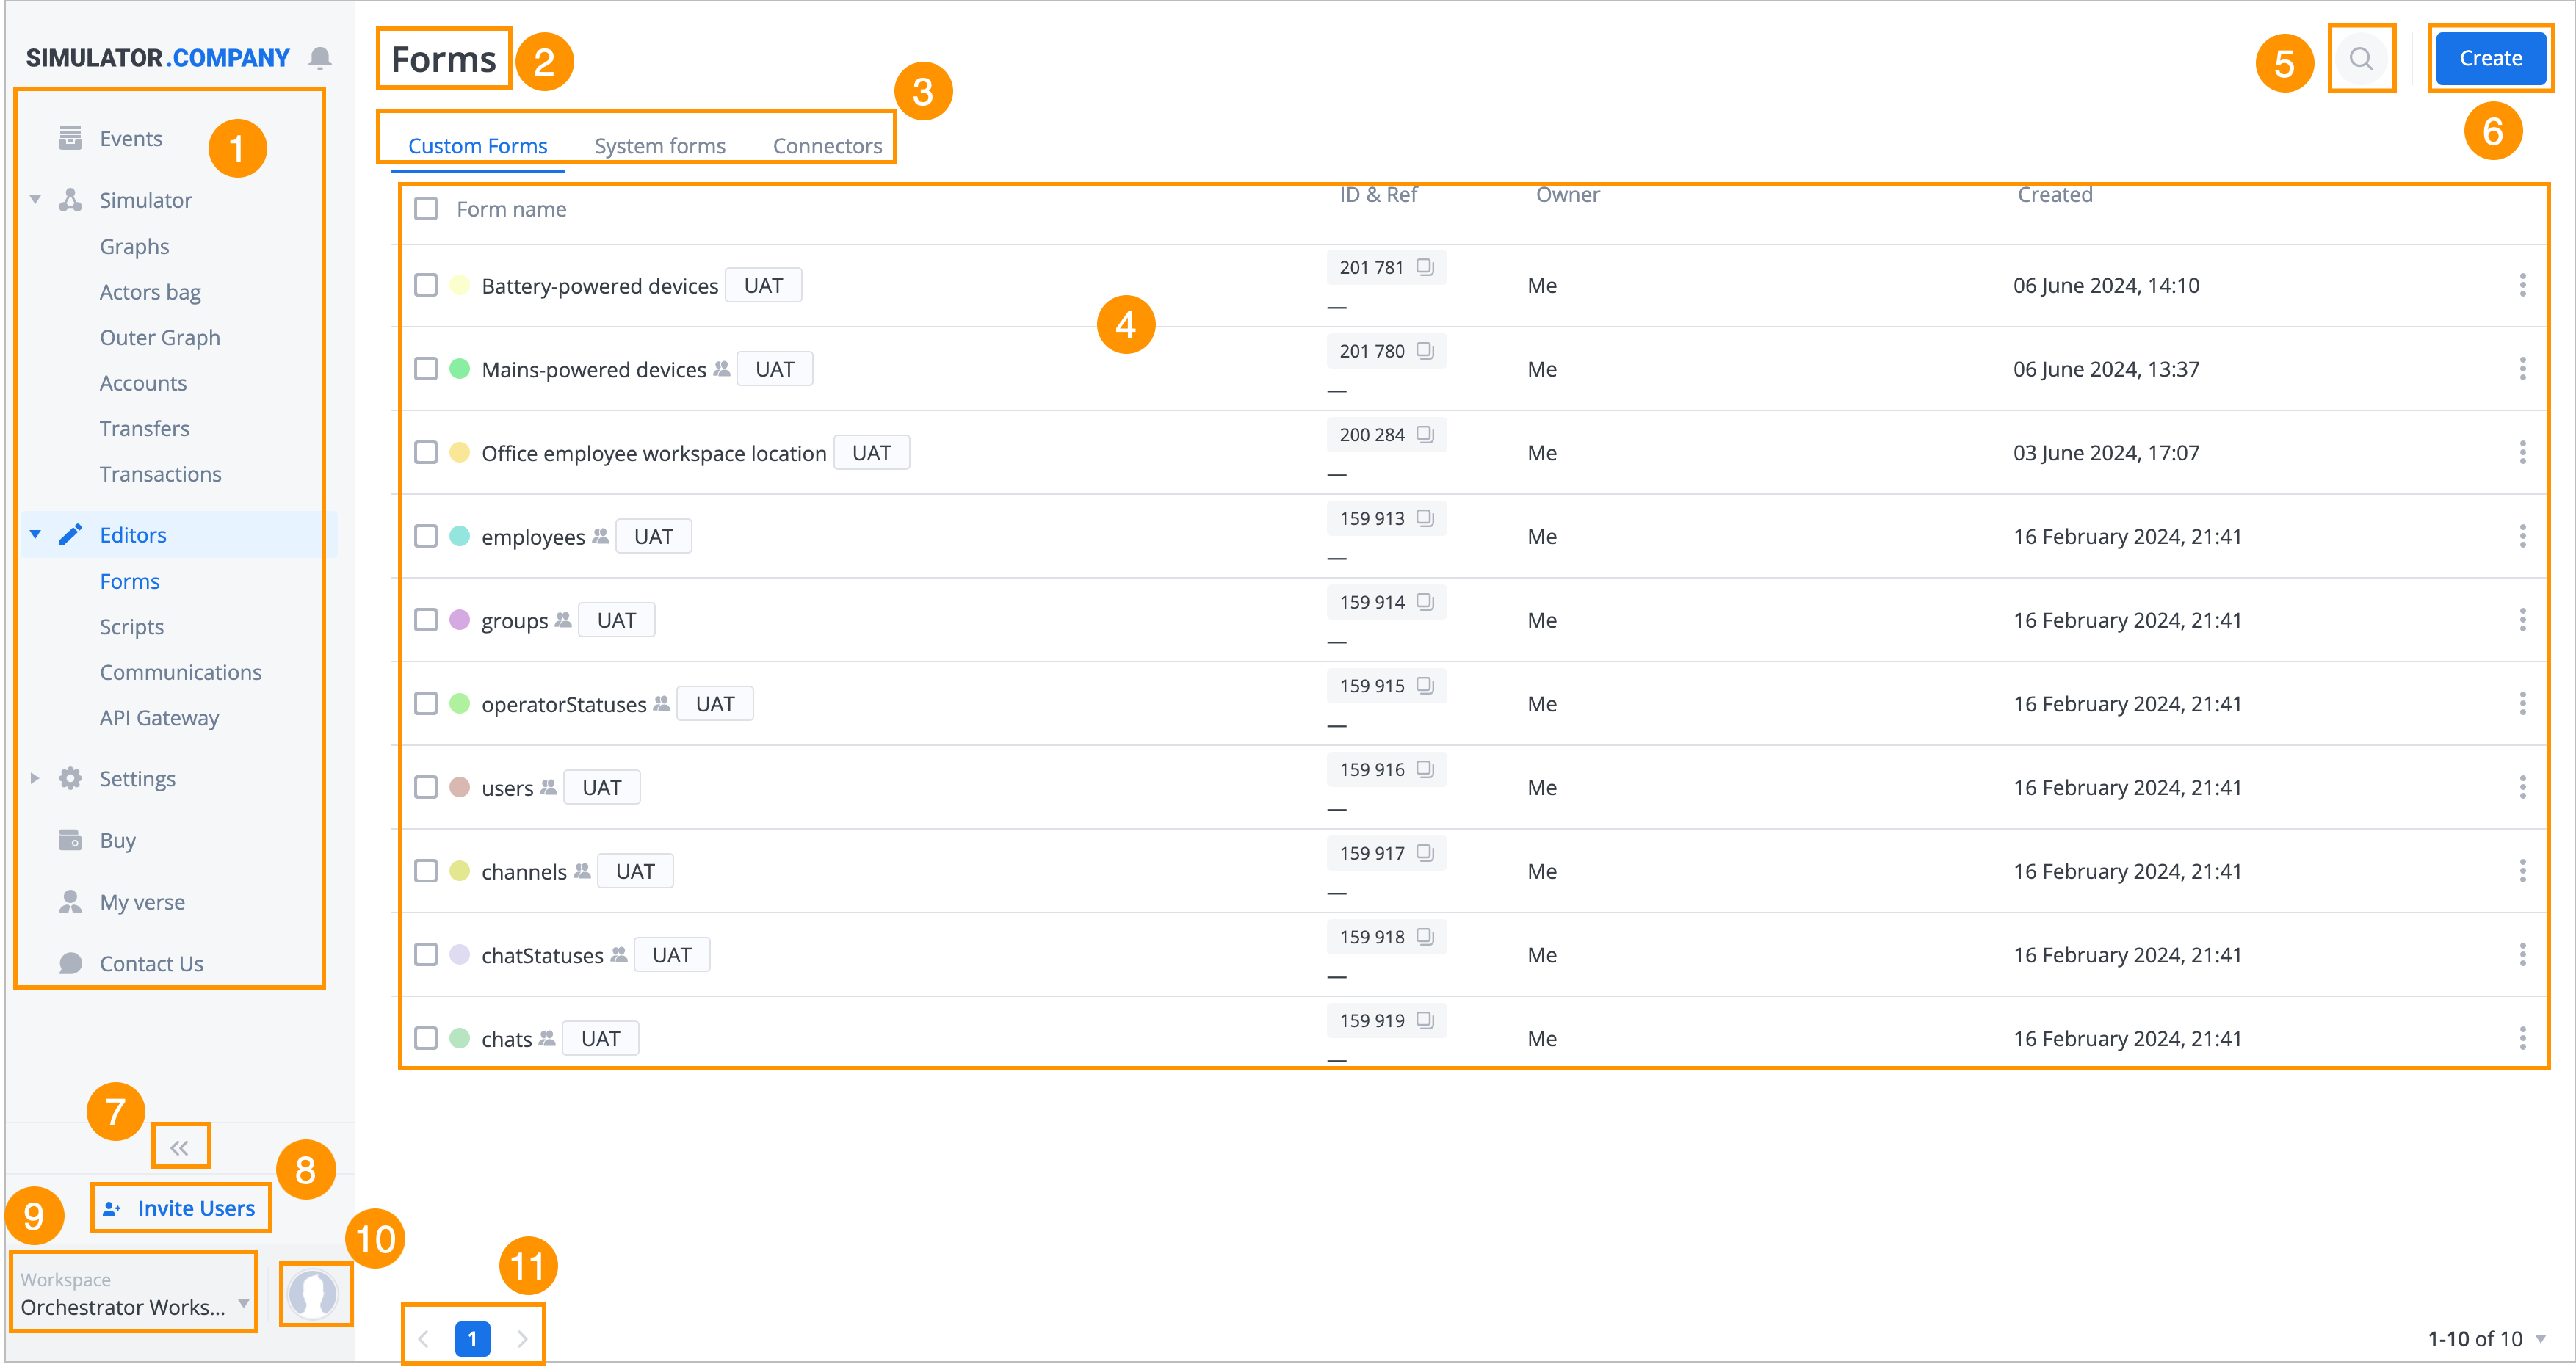Tick Office employee workspace location checkbox
Screen dimensions: 2576x1367
[x=426, y=453]
